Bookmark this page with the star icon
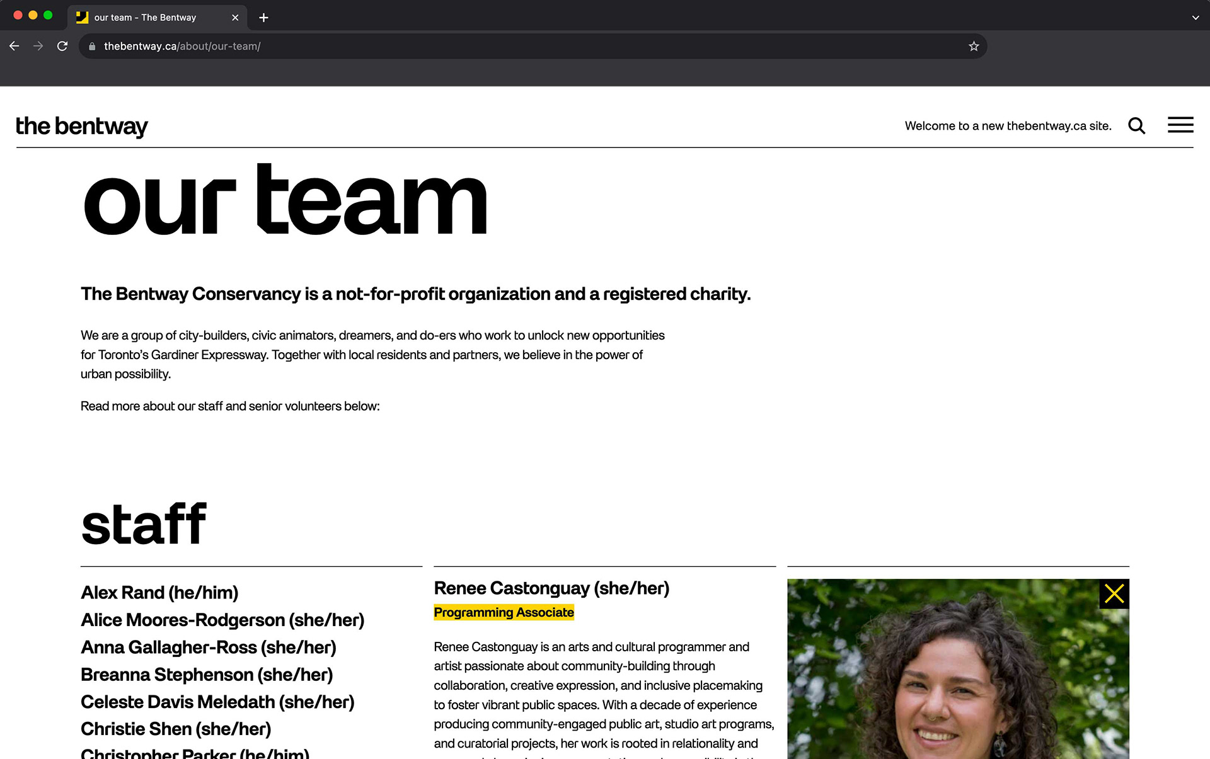Image resolution: width=1210 pixels, height=759 pixels. pos(974,46)
